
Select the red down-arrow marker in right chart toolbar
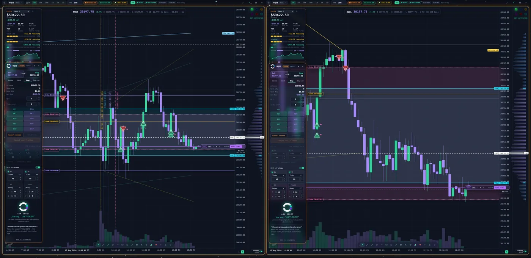[420, 245]
